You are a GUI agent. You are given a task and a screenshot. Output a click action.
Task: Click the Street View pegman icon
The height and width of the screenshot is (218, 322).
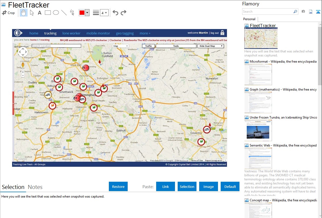click(23, 65)
